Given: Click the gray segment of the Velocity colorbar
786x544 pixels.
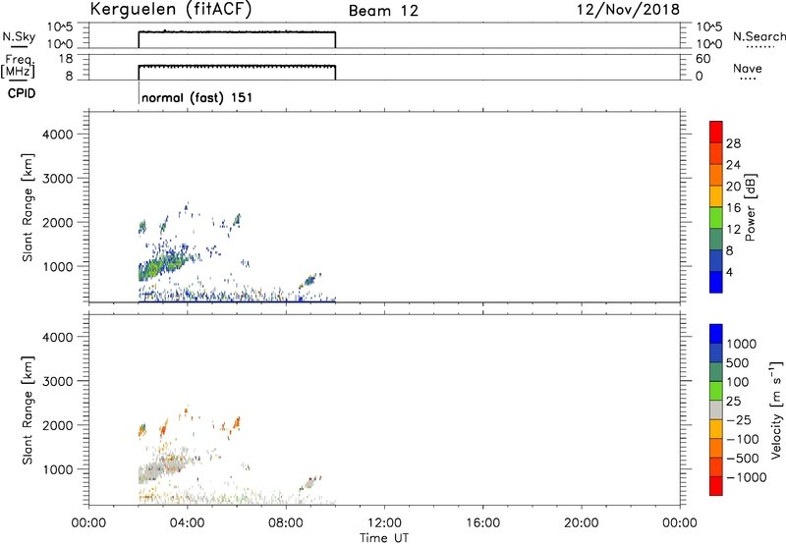Looking at the screenshot, I should coord(716,409).
